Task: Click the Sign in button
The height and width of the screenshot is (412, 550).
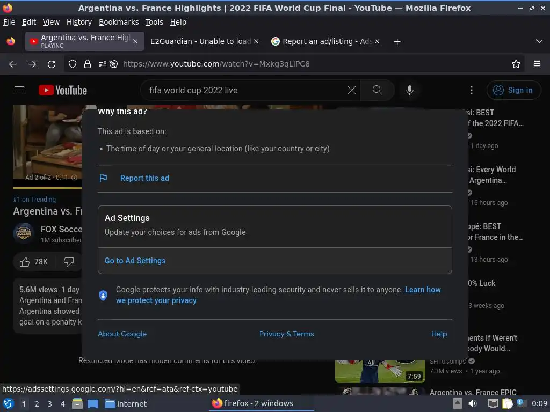Action: [x=513, y=90]
